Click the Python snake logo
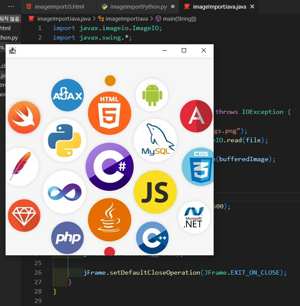300x306 pixels. [x=64, y=140]
